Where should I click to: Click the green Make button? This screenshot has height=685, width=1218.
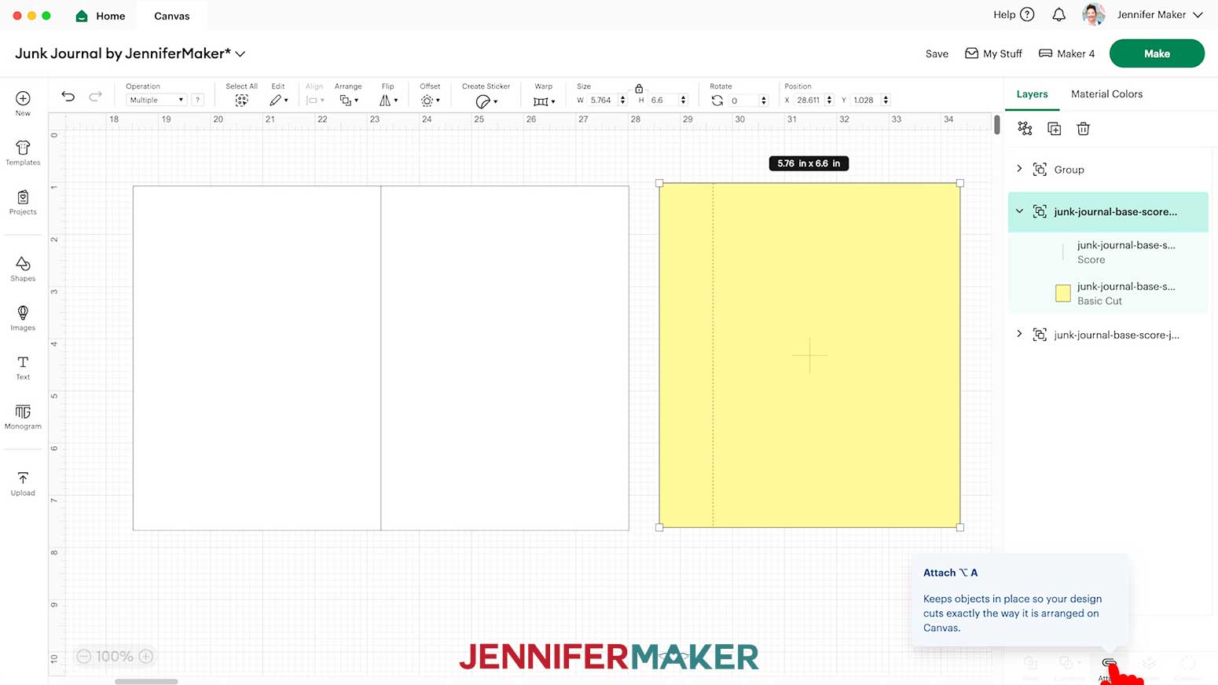[1157, 53]
